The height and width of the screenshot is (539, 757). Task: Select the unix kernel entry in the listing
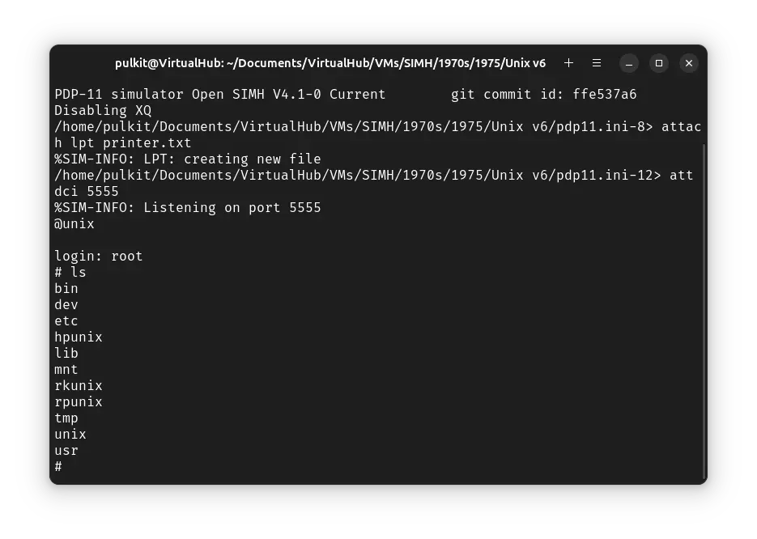pos(70,434)
